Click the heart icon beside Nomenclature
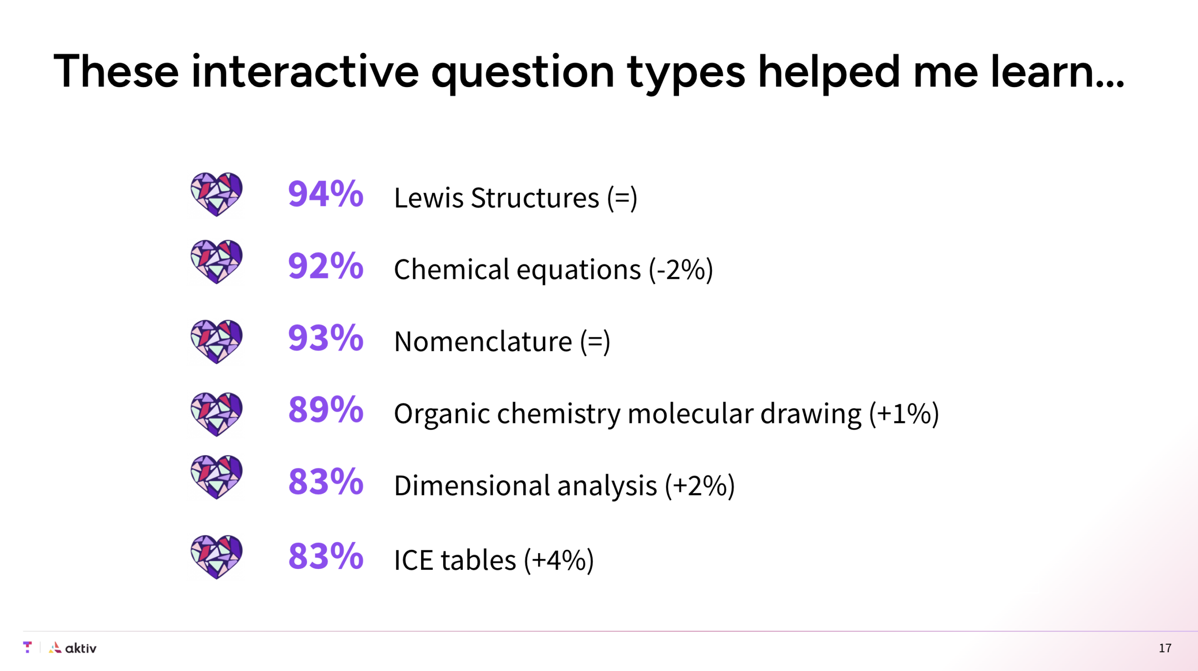Screen dimensions: 1198x671 pyautogui.click(x=216, y=342)
